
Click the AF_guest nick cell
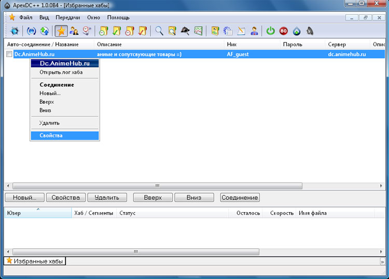(x=238, y=54)
